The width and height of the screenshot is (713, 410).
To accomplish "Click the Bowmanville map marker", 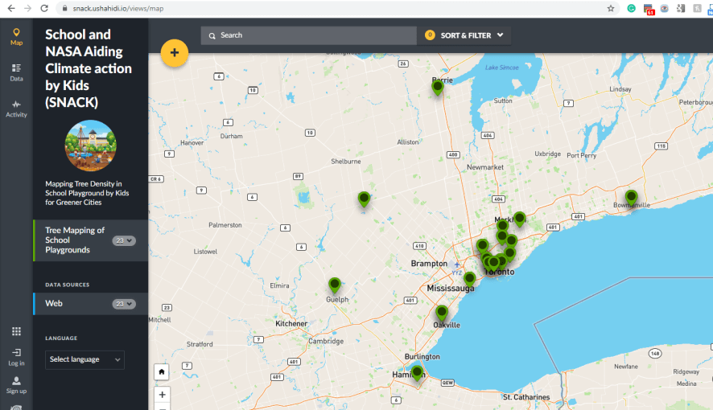I will [x=631, y=197].
